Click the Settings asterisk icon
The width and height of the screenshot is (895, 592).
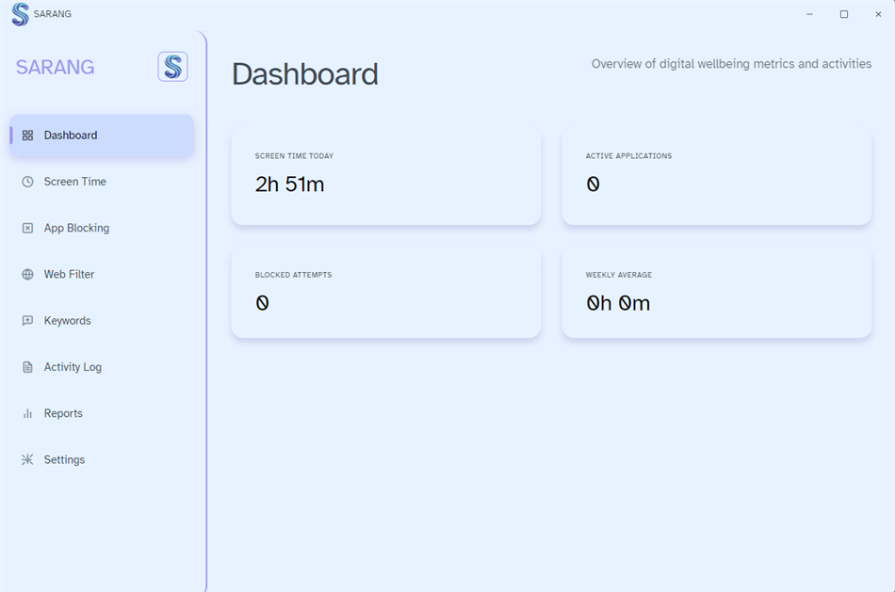tap(27, 459)
